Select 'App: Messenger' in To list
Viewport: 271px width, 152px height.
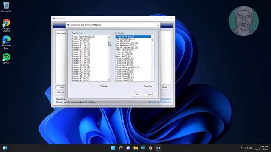coord(126,46)
